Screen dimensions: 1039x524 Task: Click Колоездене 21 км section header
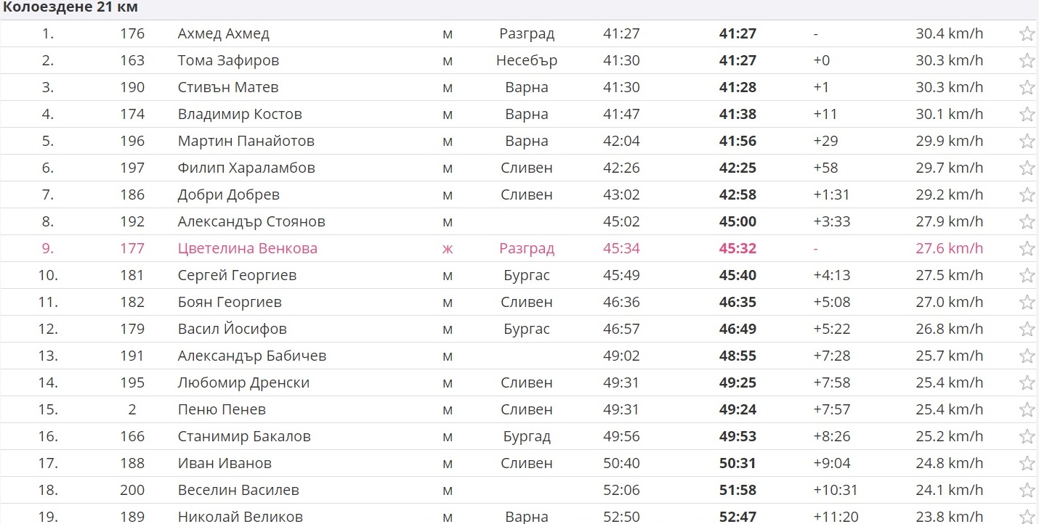[x=70, y=8]
